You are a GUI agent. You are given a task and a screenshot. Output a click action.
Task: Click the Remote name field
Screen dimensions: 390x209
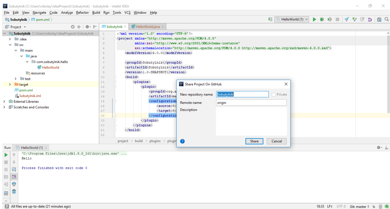(x=251, y=103)
